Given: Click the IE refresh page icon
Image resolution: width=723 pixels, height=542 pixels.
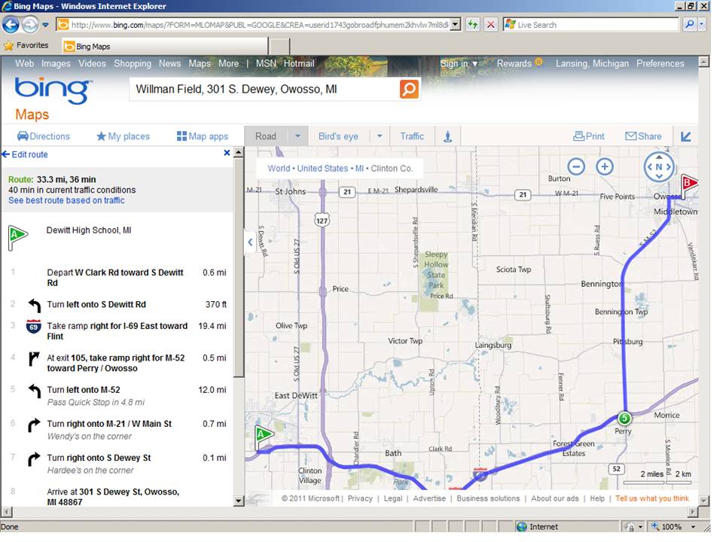Looking at the screenshot, I should pyautogui.click(x=472, y=24).
